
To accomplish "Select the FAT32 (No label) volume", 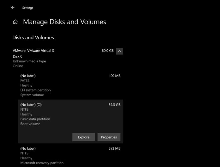I will coord(70,85).
